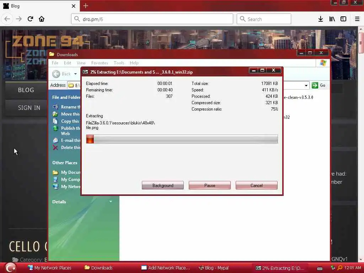
Task: Open Edit menu in Downloads window
Action: (x=68, y=63)
